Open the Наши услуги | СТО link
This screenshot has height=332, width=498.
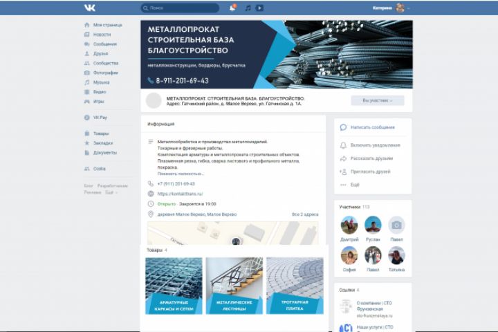pyautogui.click(x=375, y=327)
